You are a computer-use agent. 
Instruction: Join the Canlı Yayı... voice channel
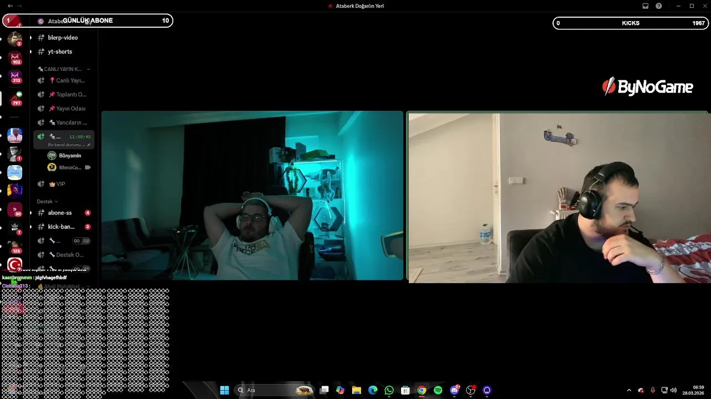pyautogui.click(x=63, y=80)
